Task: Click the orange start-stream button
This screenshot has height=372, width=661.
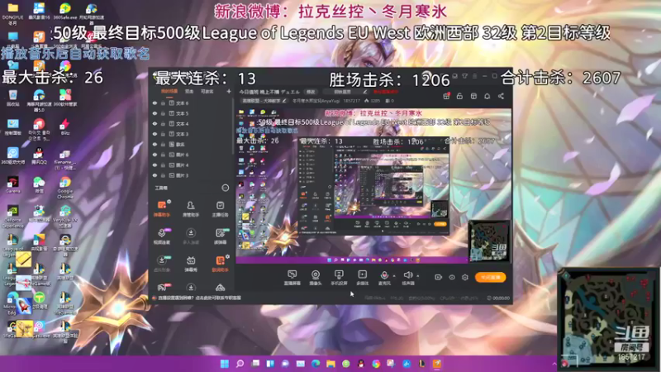Action: click(490, 277)
